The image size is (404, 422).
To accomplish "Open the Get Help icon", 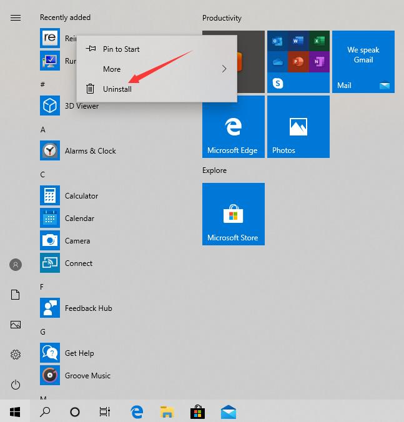I will coord(50,353).
